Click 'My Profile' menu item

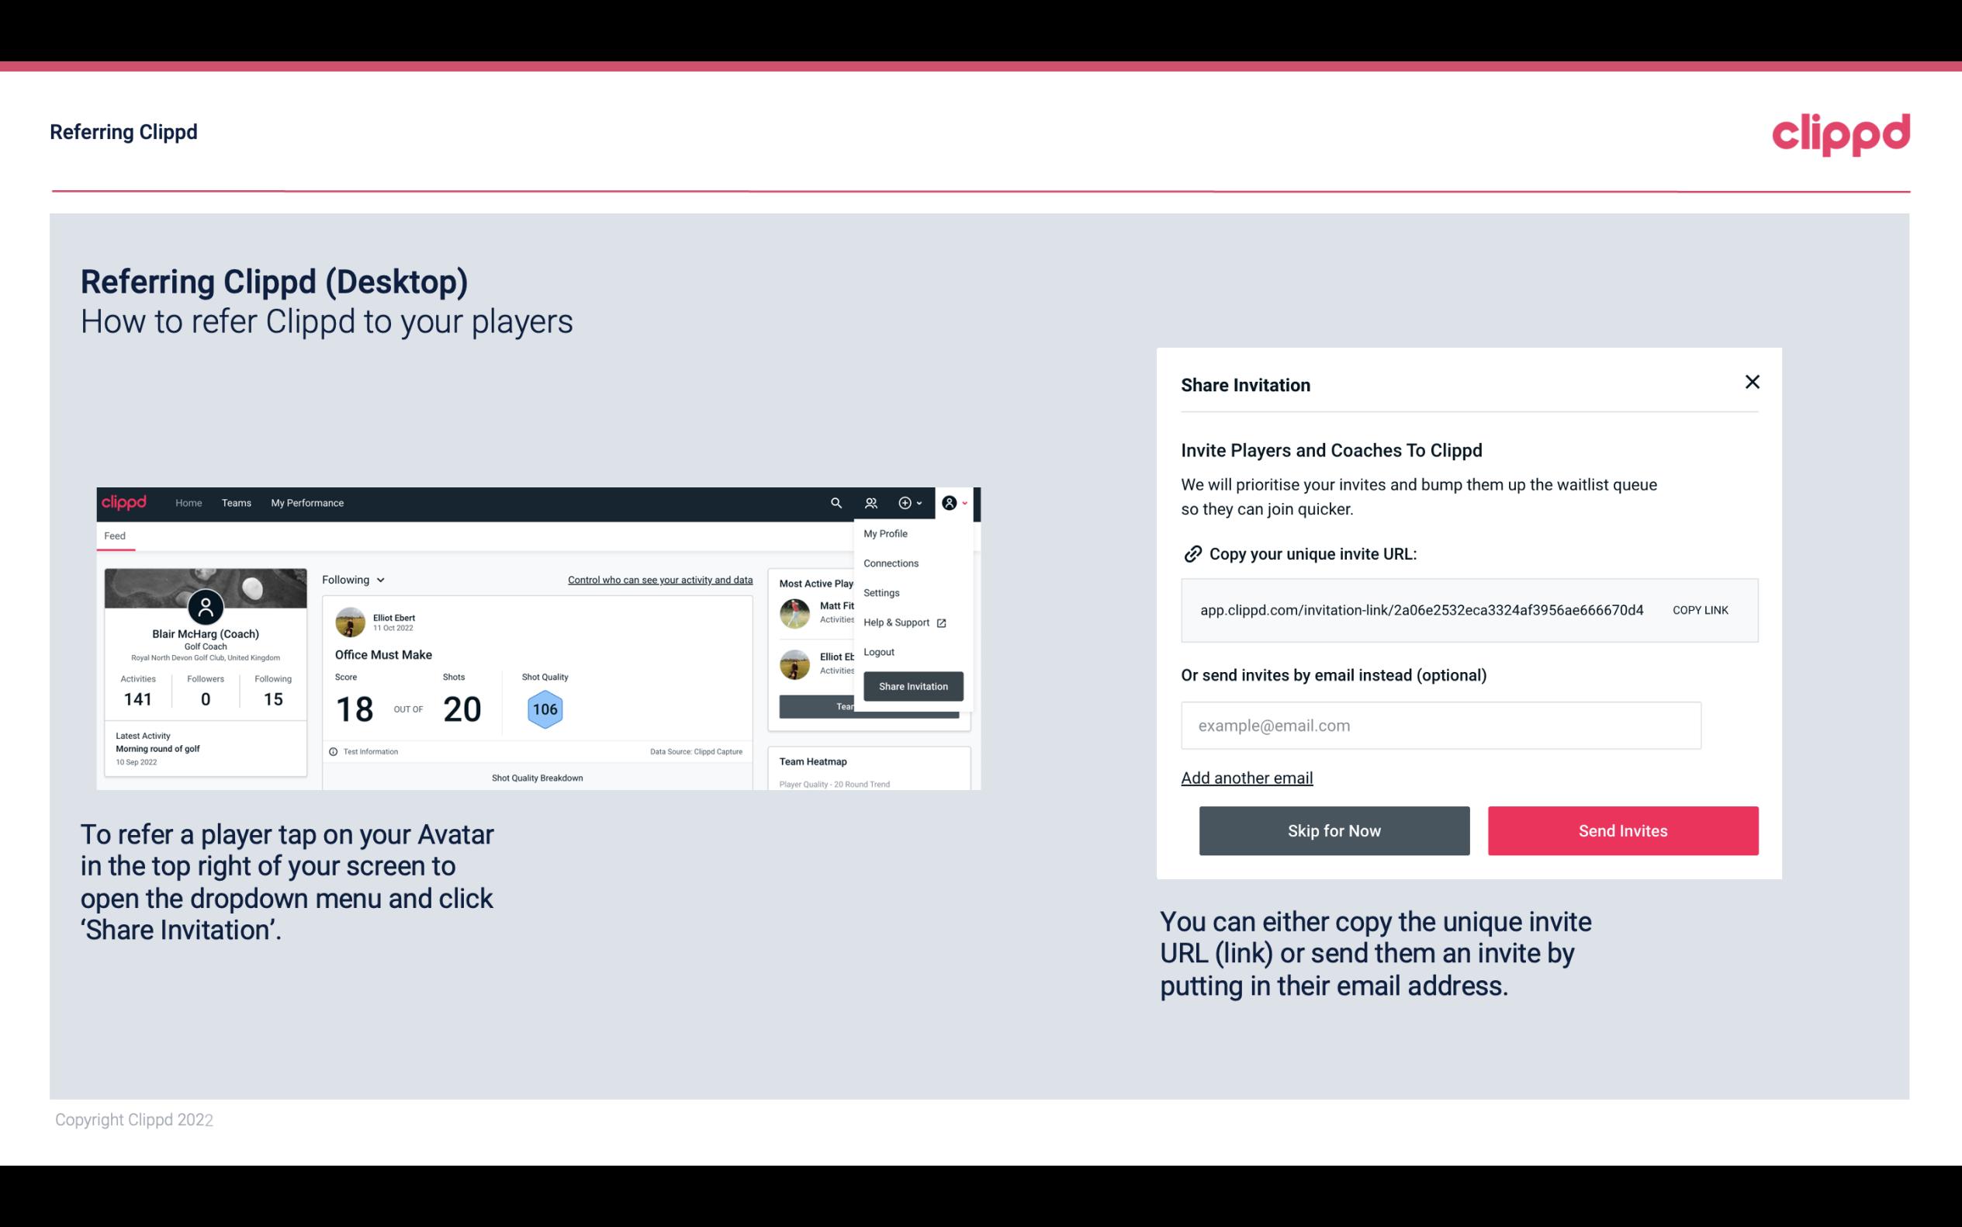point(886,533)
